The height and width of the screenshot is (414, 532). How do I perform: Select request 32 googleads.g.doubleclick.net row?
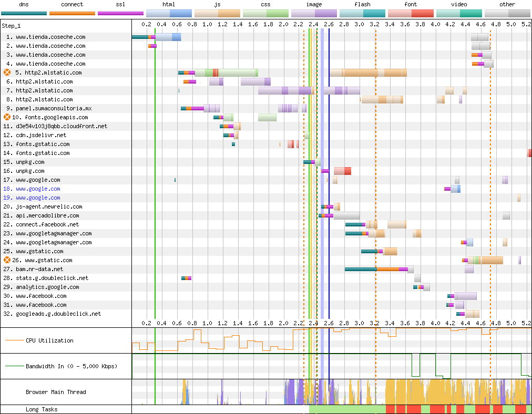pyautogui.click(x=58, y=314)
